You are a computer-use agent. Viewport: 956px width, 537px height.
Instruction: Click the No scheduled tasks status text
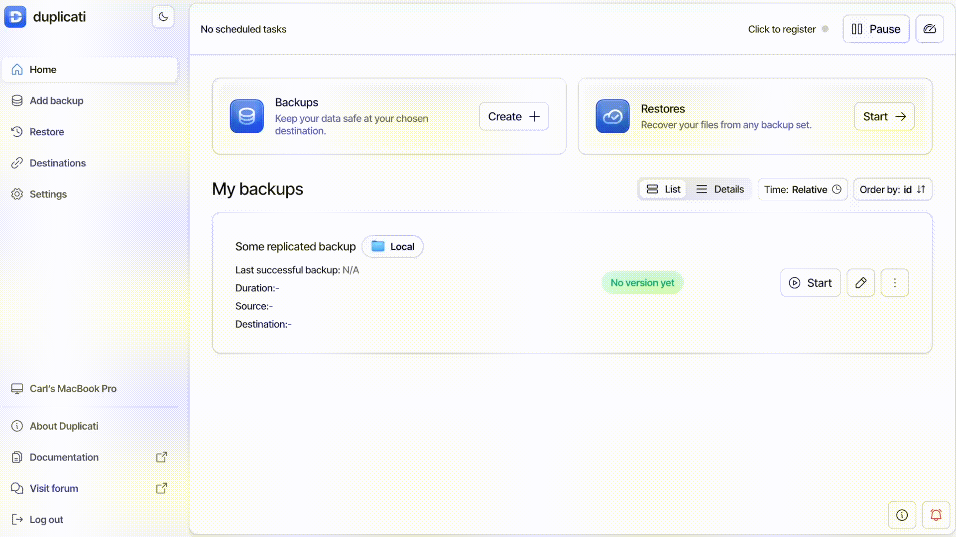[x=243, y=29]
